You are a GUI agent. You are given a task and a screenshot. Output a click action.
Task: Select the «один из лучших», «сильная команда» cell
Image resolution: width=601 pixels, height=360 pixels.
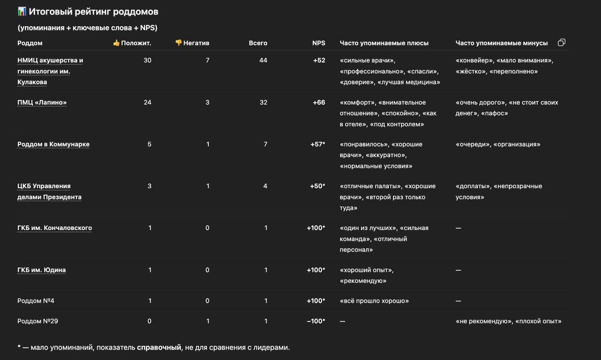[x=384, y=239]
